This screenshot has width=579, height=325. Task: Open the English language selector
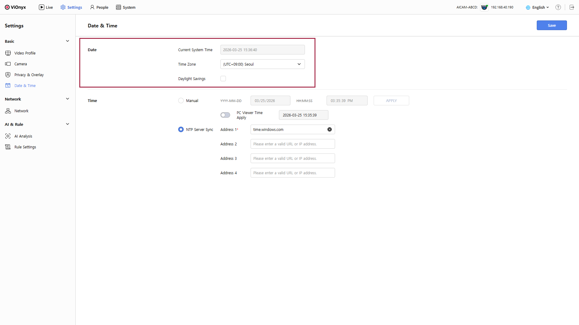pyautogui.click(x=538, y=7)
